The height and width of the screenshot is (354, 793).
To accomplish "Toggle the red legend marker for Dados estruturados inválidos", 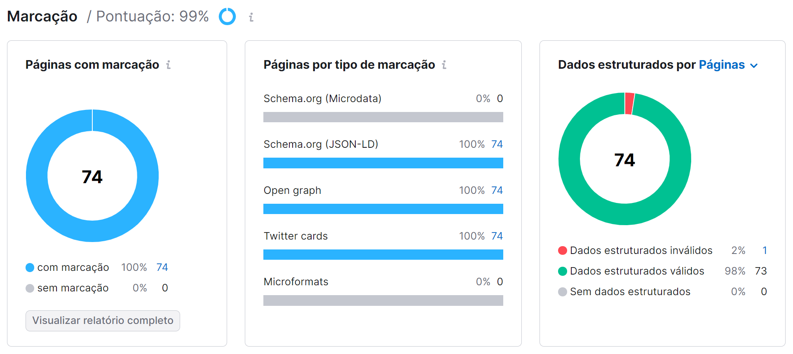I will pyautogui.click(x=562, y=250).
